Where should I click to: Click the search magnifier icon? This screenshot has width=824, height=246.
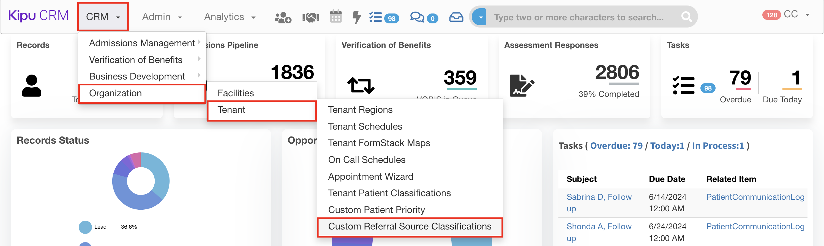(686, 17)
